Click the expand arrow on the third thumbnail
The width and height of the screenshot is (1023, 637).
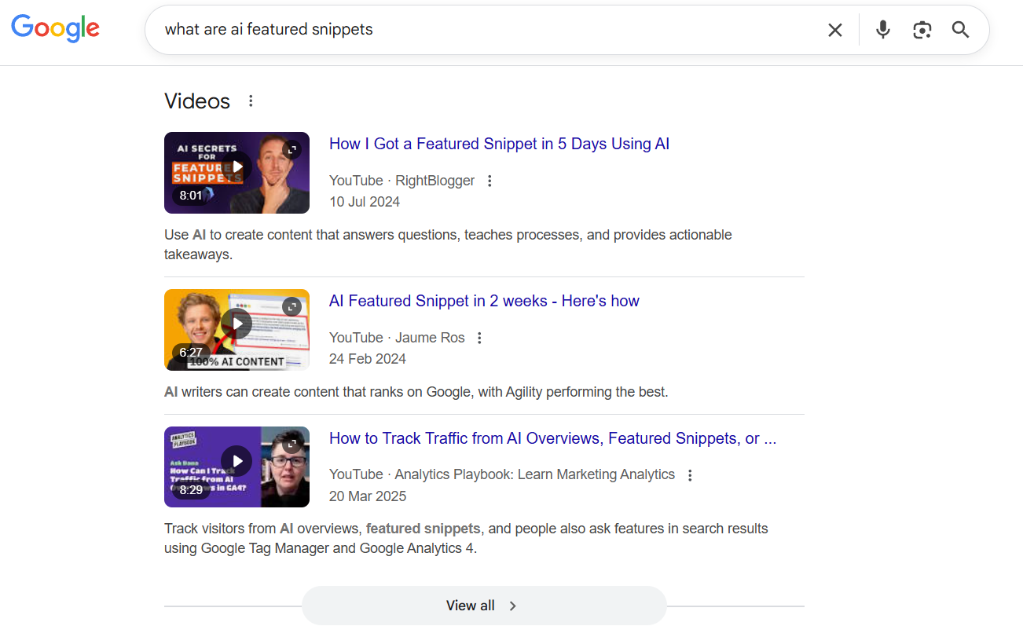click(291, 444)
